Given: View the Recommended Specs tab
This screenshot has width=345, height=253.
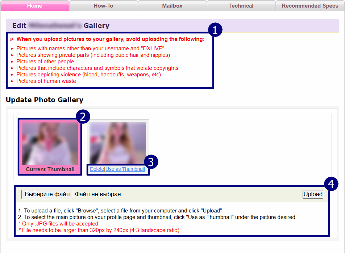Looking at the screenshot, I should pos(309,6).
